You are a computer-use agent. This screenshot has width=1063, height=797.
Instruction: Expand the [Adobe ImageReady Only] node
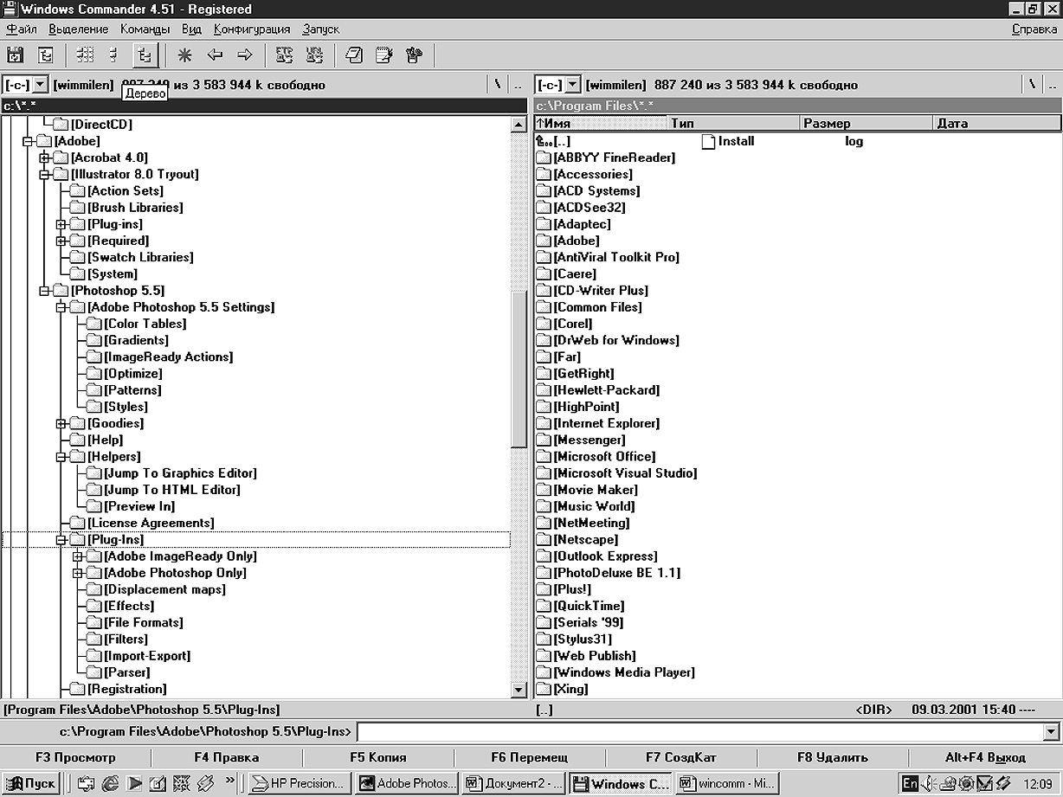(78, 556)
